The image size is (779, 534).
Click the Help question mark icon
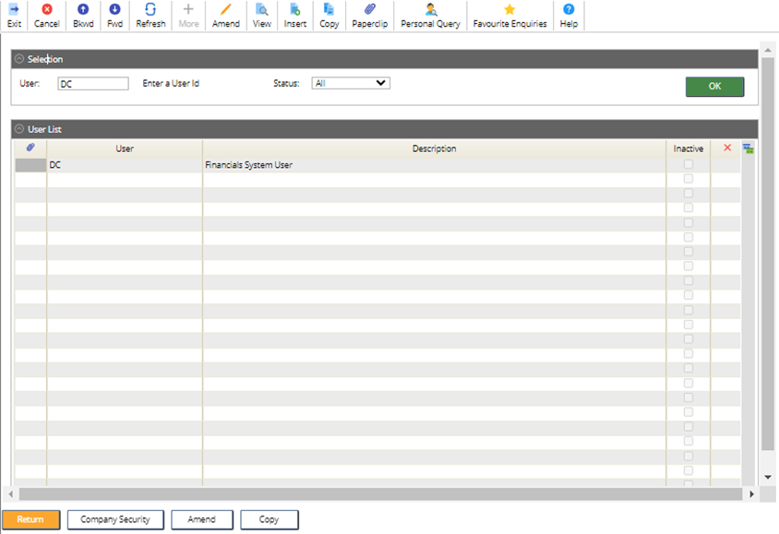tap(569, 10)
